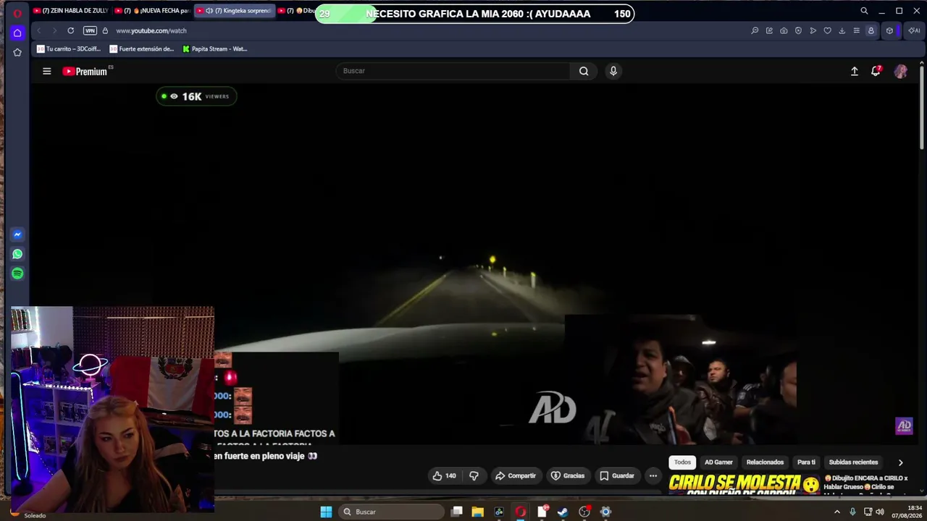Viewport: 927px width, 521px height.
Task: Open Opera bookmarks star in sidebar
Action: [x=17, y=52]
